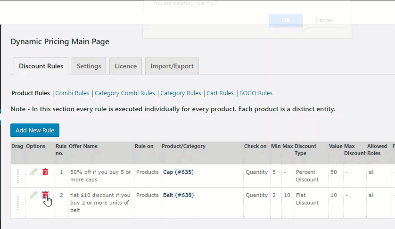395x229 pixels.
Task: Click the Drag column header
Action: coord(17,146)
